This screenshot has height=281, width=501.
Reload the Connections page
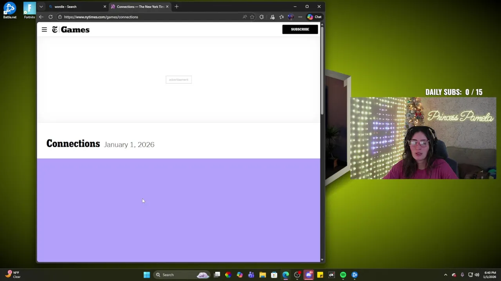tap(50, 17)
